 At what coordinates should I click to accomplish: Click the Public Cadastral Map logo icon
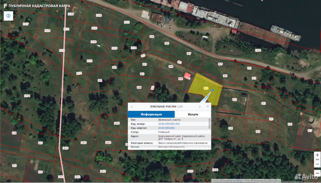5,6
